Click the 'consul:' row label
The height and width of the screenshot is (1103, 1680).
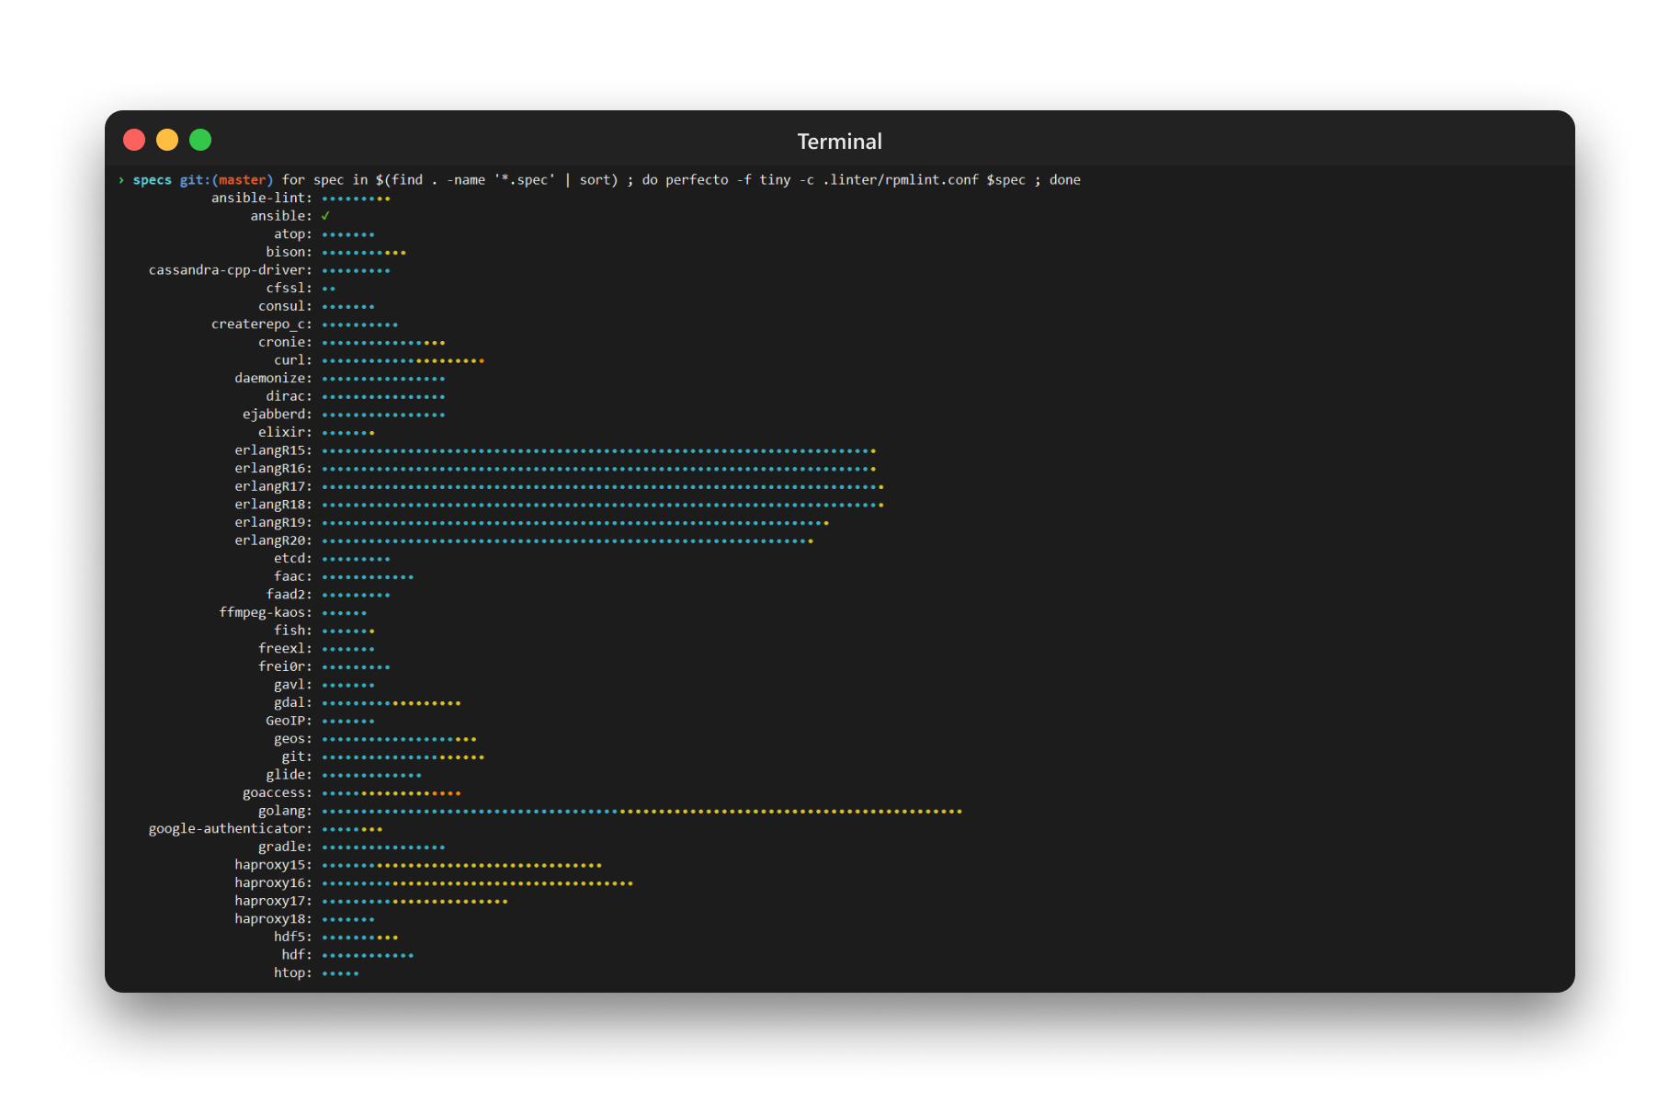pyautogui.click(x=285, y=306)
